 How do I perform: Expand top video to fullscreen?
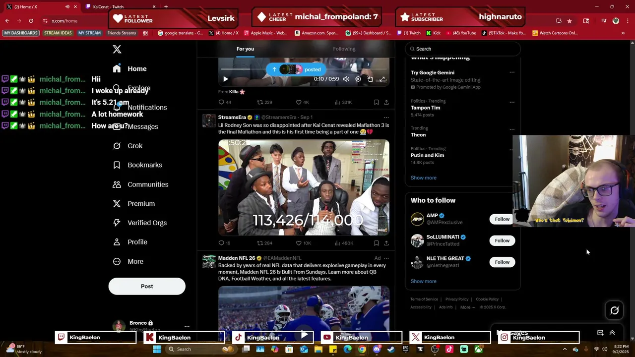tap(382, 79)
